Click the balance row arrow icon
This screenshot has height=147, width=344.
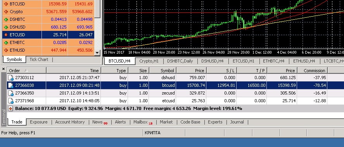[x=10, y=108]
